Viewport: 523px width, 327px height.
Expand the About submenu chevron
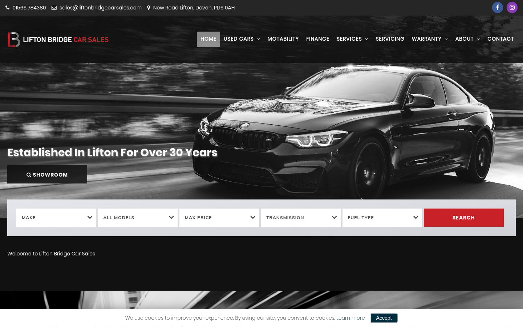[478, 39]
